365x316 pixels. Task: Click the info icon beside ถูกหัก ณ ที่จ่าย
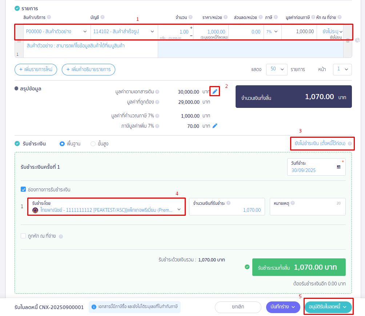pos(61,236)
